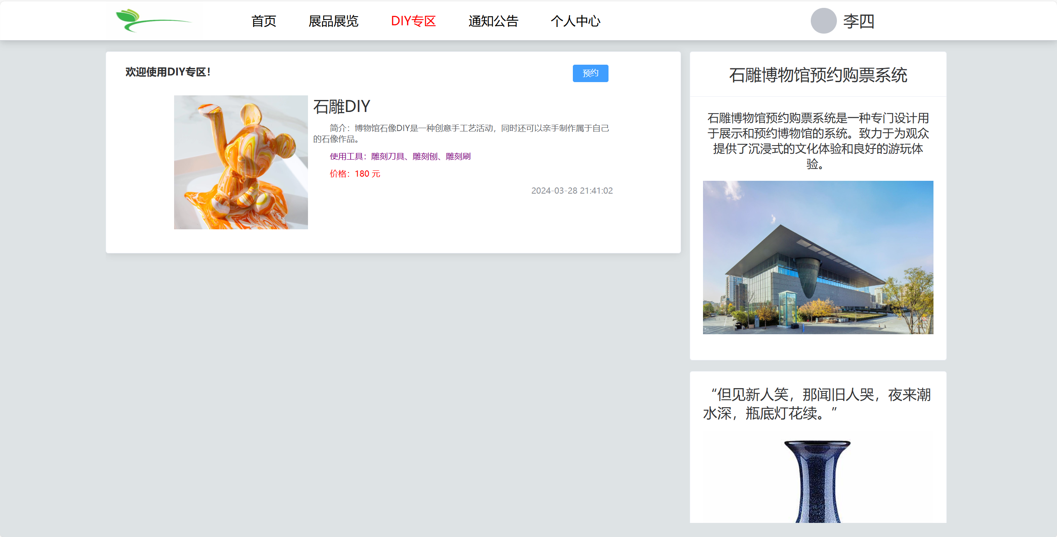Click the orange bear sculpture thumbnail
This screenshot has width=1057, height=537.
click(x=241, y=162)
